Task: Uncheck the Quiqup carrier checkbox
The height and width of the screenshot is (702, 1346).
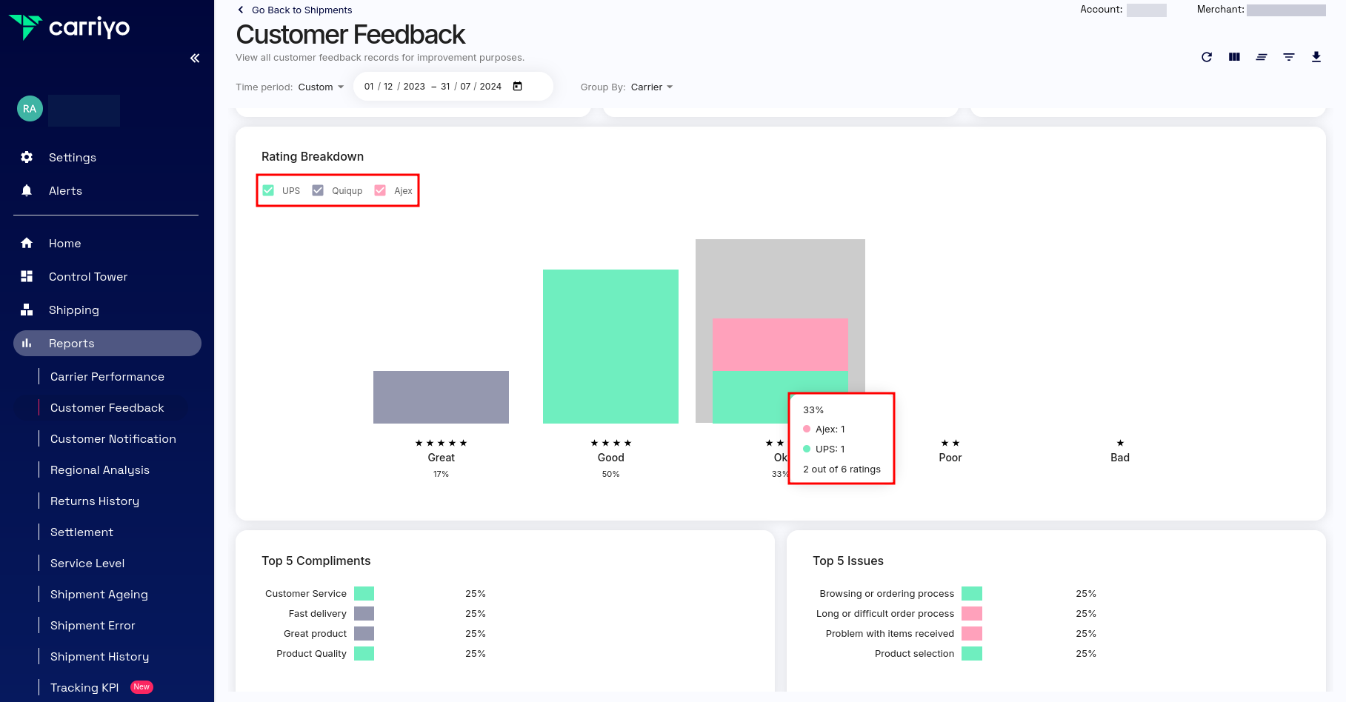Action: [318, 190]
